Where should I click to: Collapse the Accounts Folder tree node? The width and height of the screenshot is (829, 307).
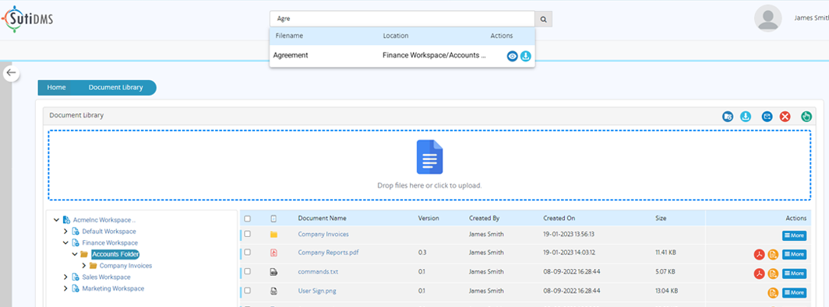click(75, 254)
